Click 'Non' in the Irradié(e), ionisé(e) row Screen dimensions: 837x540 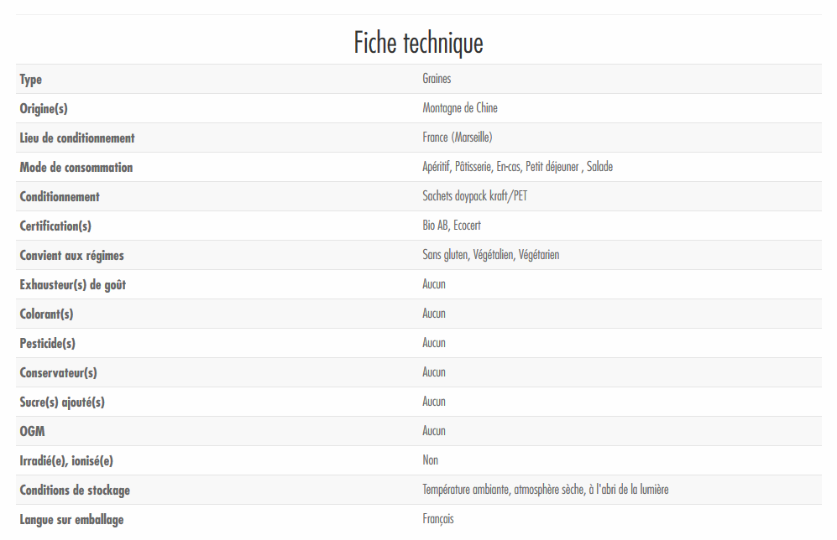(430, 460)
